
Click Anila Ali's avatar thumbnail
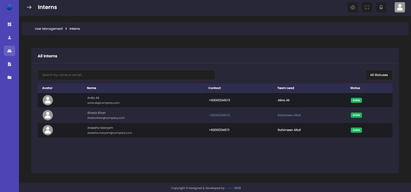click(48, 100)
